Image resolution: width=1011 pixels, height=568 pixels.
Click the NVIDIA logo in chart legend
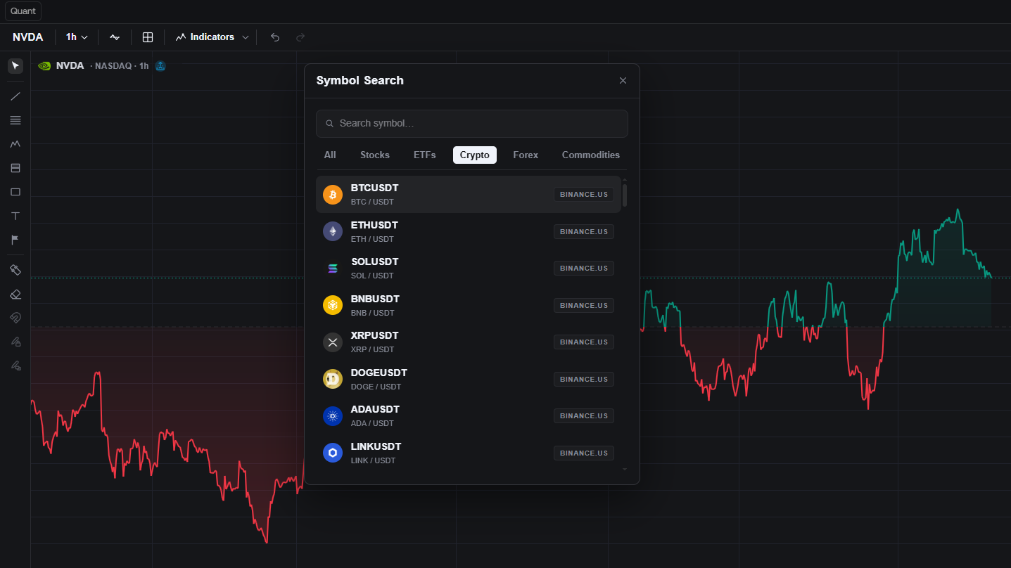click(x=44, y=66)
